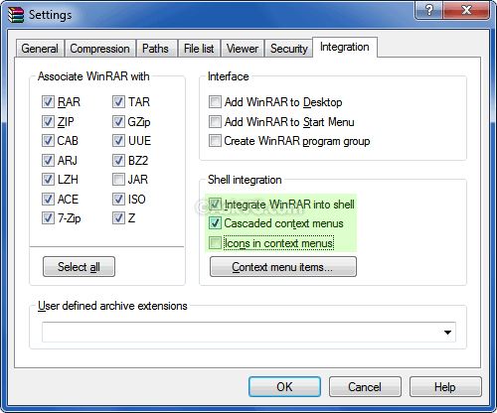497x413 pixels.
Task: Select the File list tab
Action: pyautogui.click(x=199, y=49)
